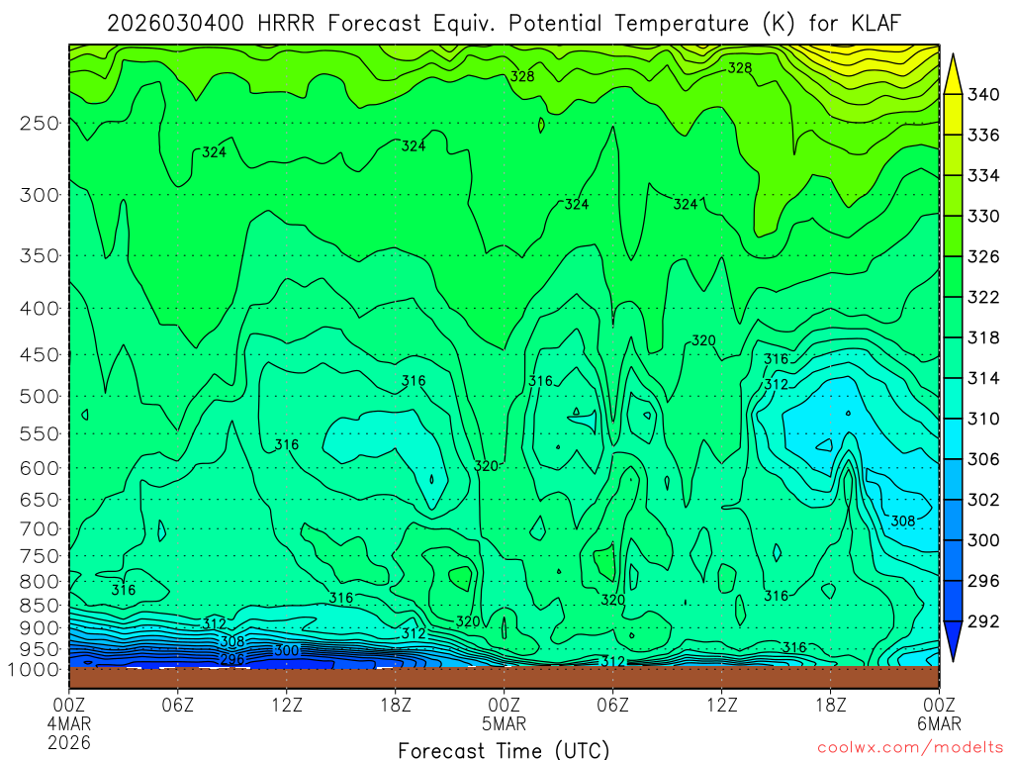The height and width of the screenshot is (760, 1013).
Task: Click the 292 color scale label
Action: 983,621
